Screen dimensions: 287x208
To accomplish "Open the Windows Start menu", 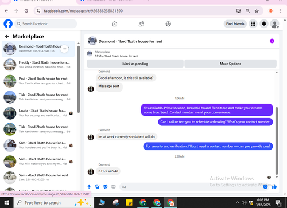I will pyautogui.click(x=6, y=202).
